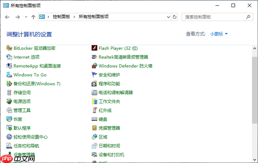Go forward with the forward arrow
The image size is (258, 163).
point(18,17)
